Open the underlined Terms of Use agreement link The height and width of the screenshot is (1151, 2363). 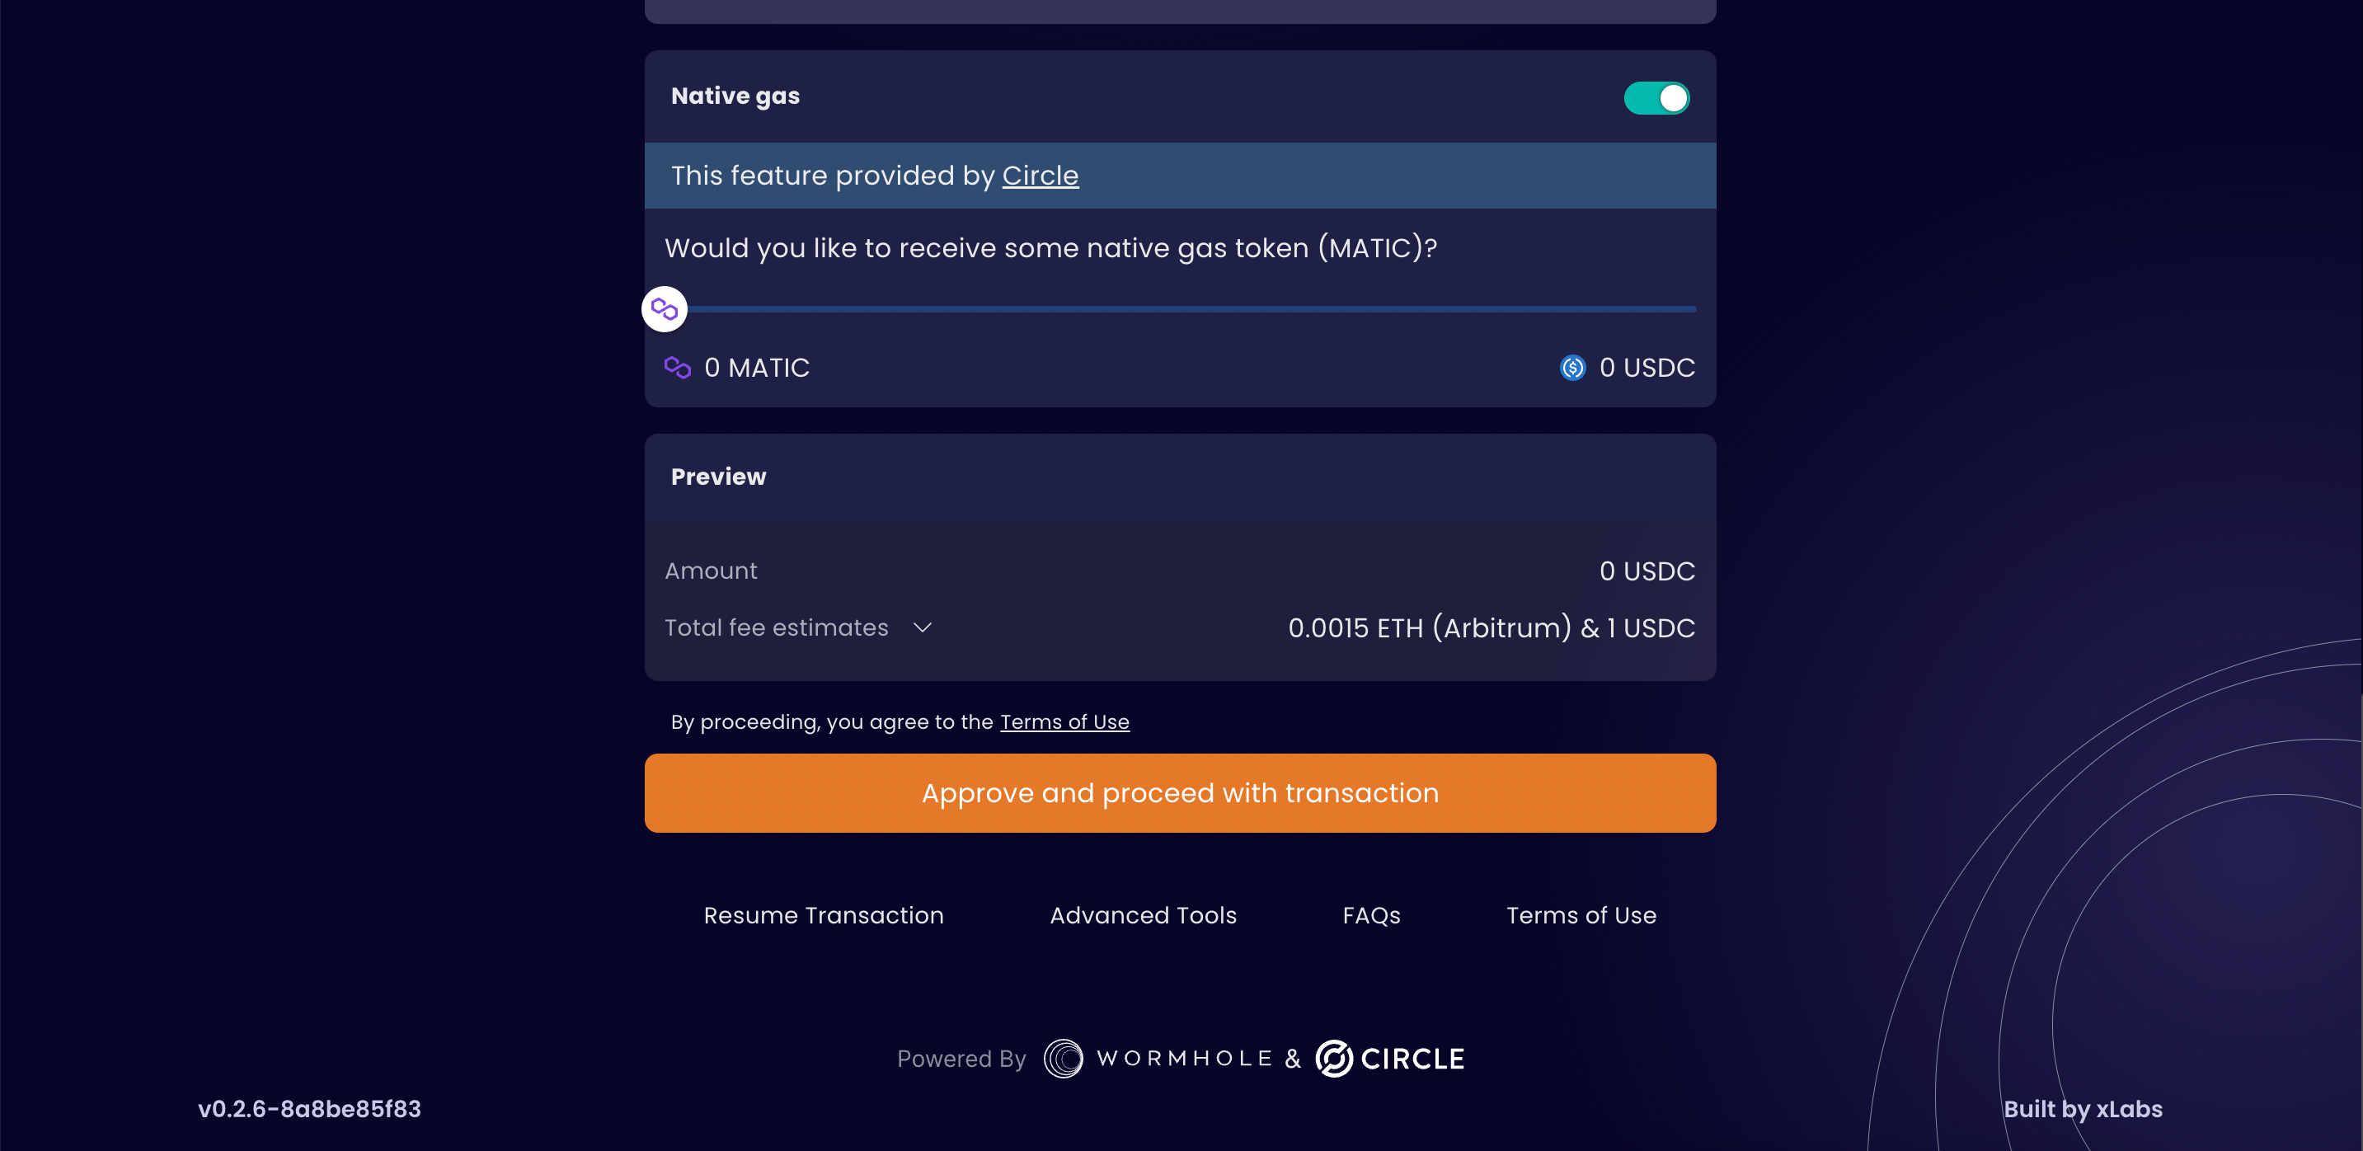[x=1064, y=721]
